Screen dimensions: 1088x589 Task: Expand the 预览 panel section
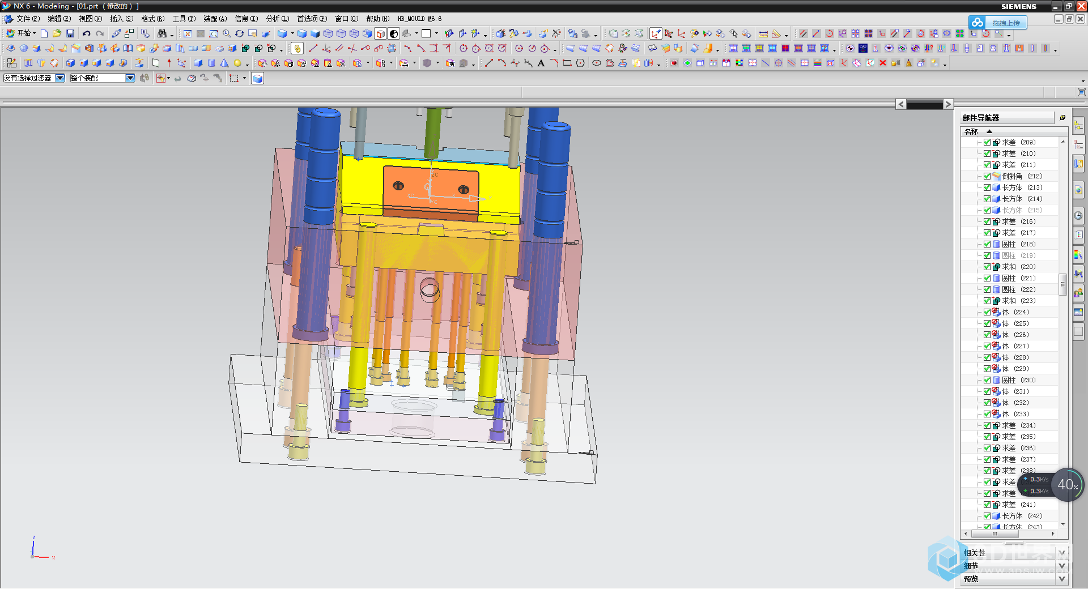click(x=1062, y=579)
